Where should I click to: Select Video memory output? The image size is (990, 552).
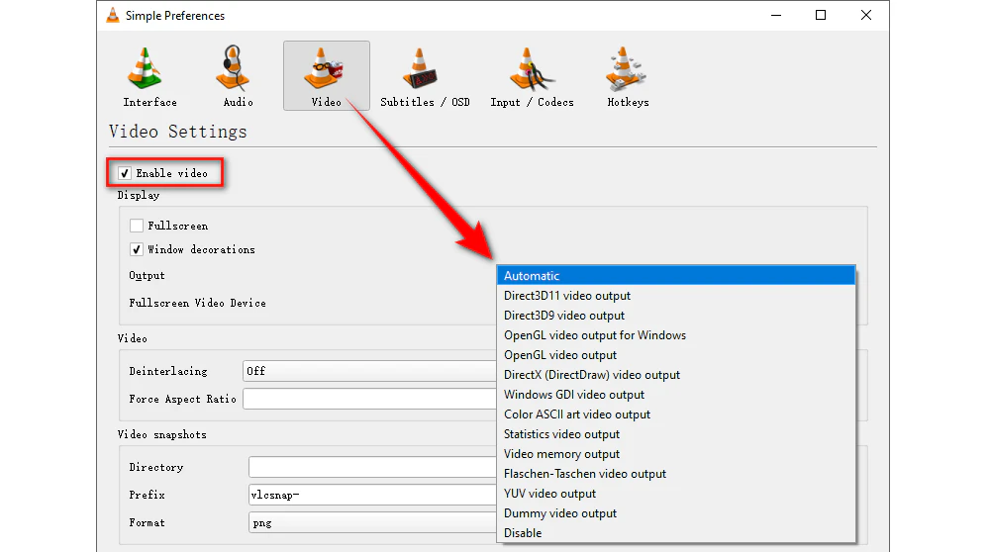tap(675, 454)
